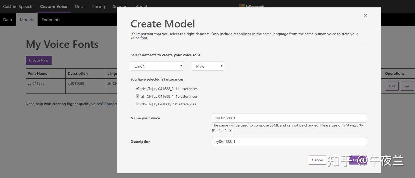Check the zyl041688_2 dataset checkbox
Image resolution: width=415 pixels, height=178 pixels.
click(x=138, y=88)
